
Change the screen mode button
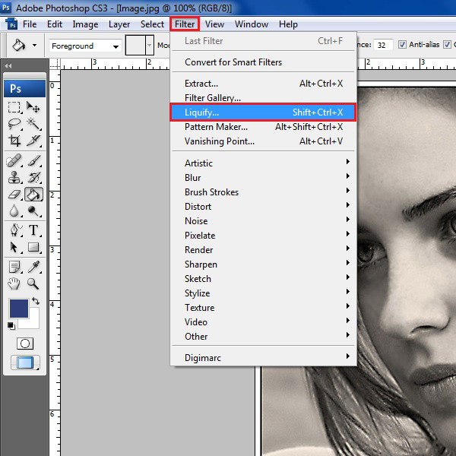[25, 363]
